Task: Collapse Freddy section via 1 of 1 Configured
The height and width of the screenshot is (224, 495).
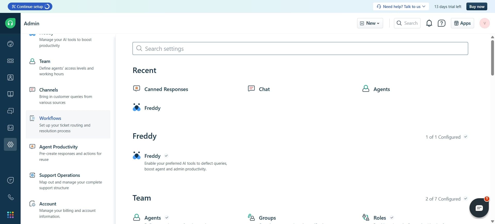Action: [x=446, y=137]
